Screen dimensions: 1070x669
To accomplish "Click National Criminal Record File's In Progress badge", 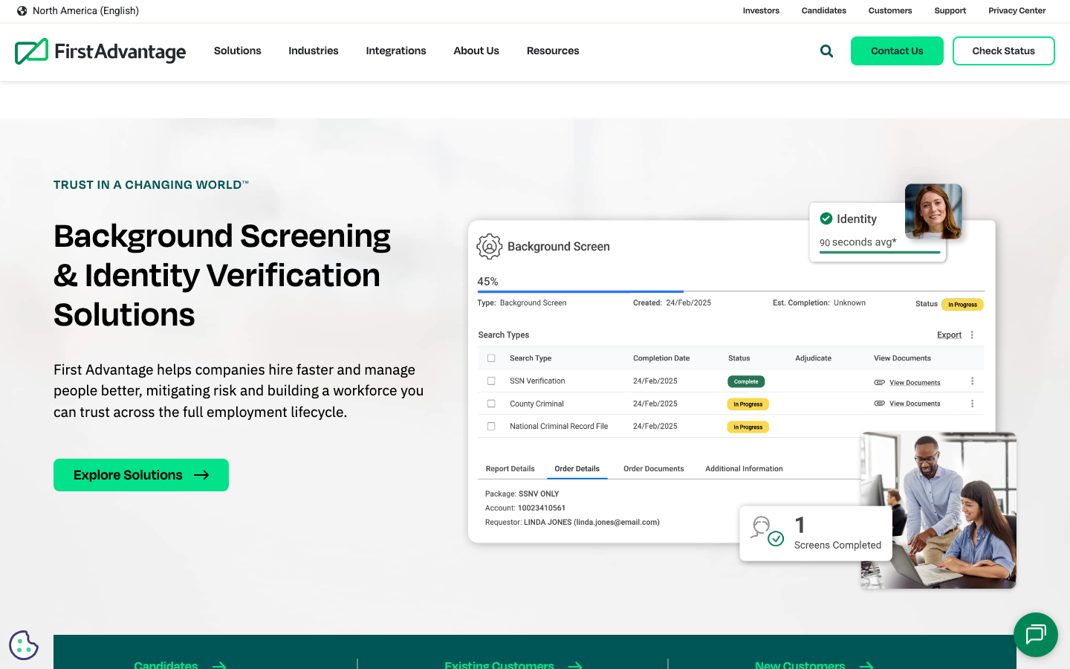I will (x=748, y=427).
